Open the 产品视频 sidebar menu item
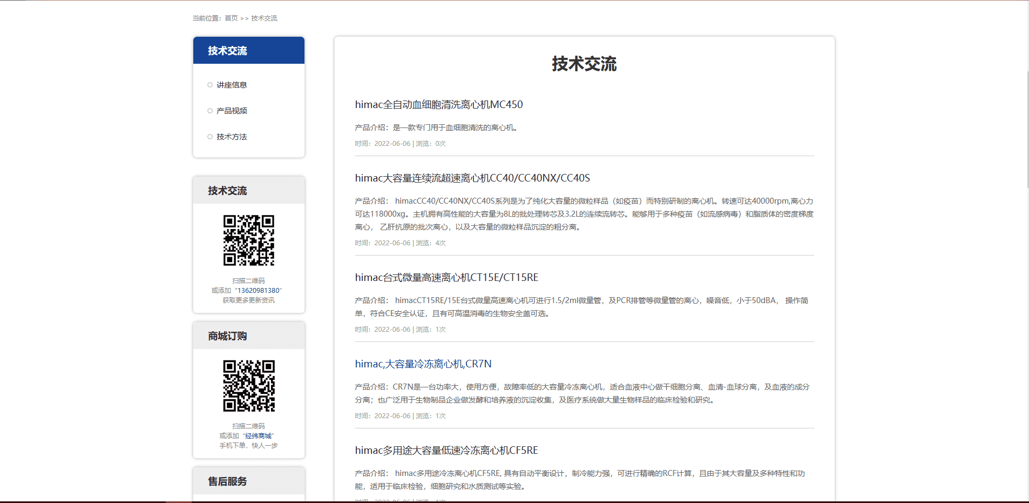Screen dimensions: 1029x503 coord(232,111)
